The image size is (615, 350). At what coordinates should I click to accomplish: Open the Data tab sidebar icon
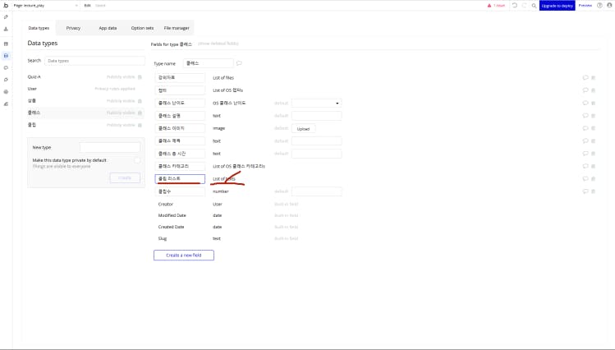[x=6, y=56]
